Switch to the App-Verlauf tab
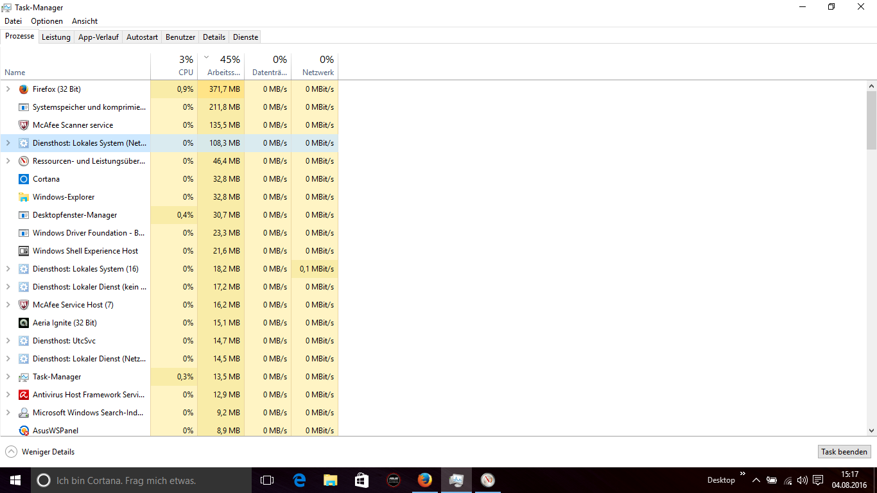 pyautogui.click(x=98, y=37)
